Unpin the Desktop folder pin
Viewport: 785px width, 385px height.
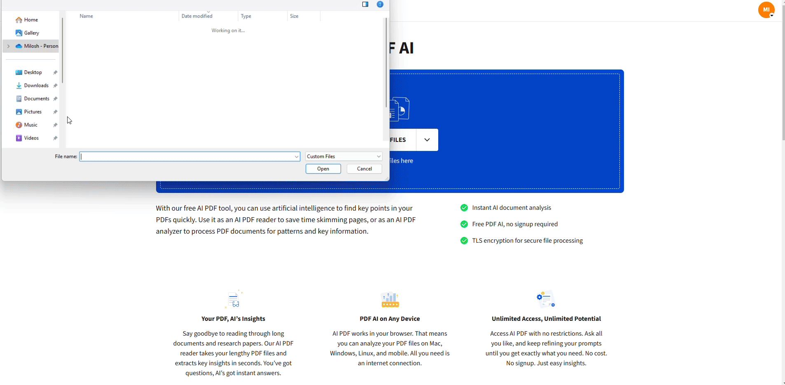tap(55, 72)
